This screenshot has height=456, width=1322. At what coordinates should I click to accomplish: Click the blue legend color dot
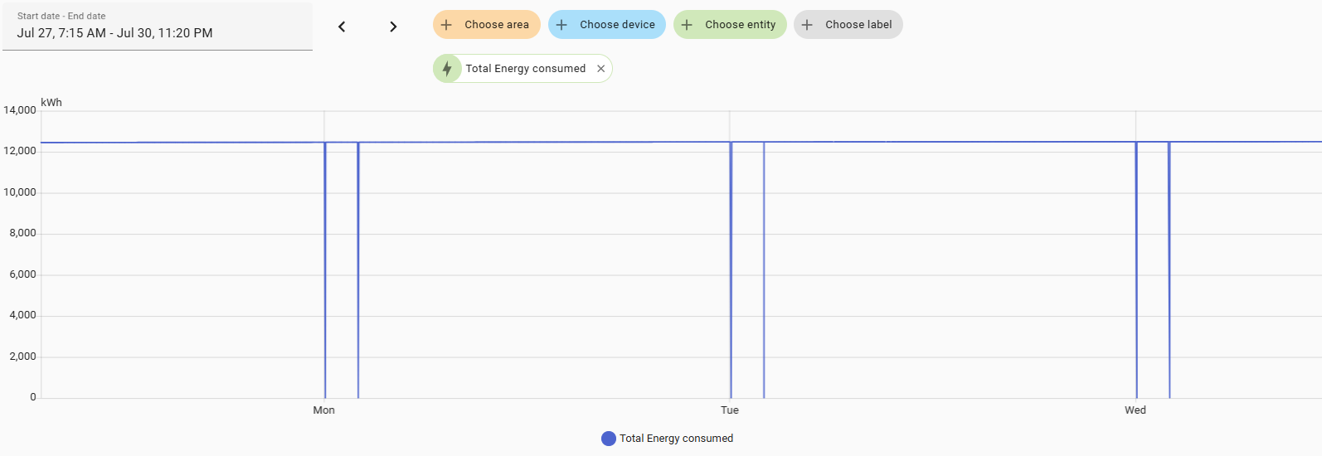point(609,439)
